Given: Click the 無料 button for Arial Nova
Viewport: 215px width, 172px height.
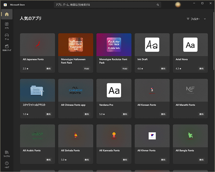Looking at the screenshot, I should tap(201, 69).
